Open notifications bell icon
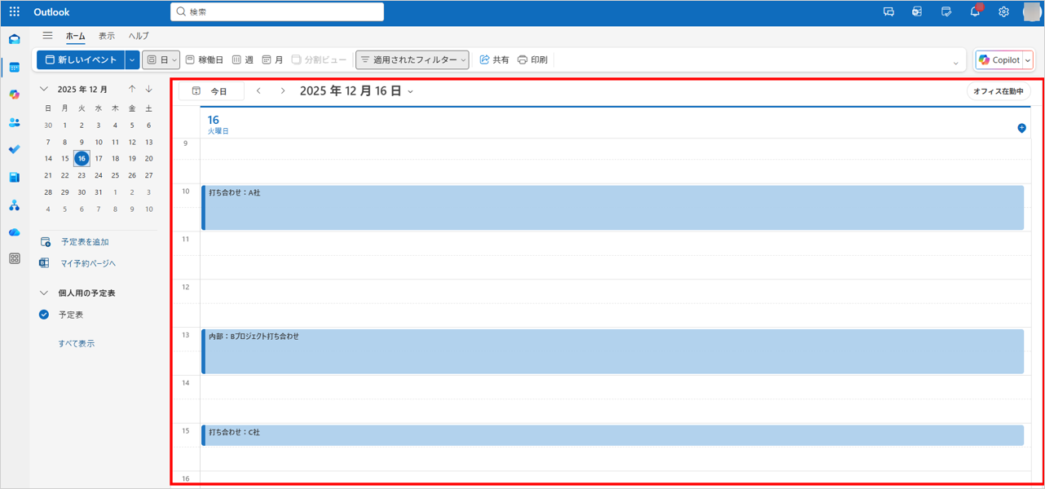This screenshot has width=1045, height=489. 975,12
